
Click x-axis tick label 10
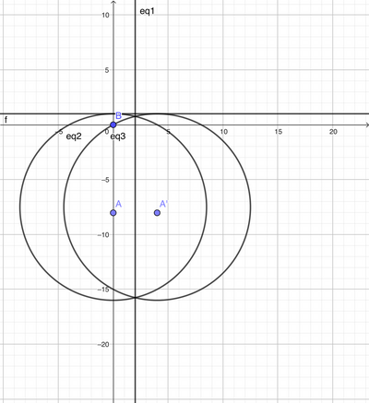click(x=223, y=132)
